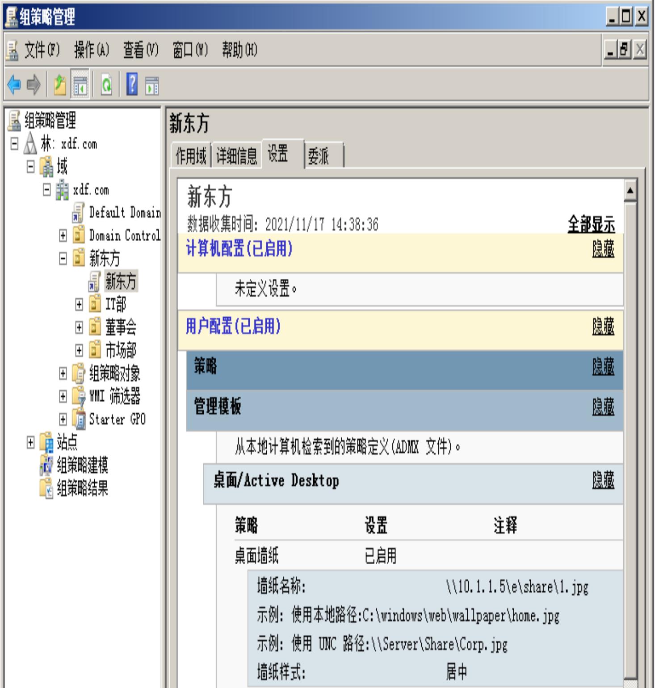655x688 pixels.
Task: Open the 帮助(H) menu
Action: [239, 50]
